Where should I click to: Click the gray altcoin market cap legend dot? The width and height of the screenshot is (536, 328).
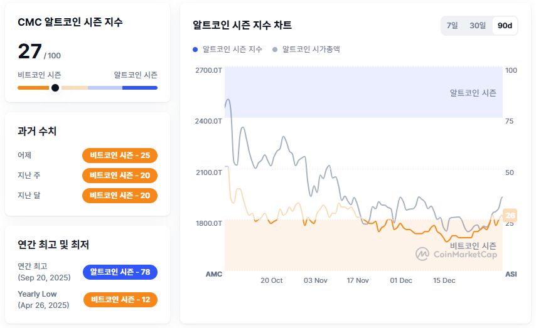point(275,49)
